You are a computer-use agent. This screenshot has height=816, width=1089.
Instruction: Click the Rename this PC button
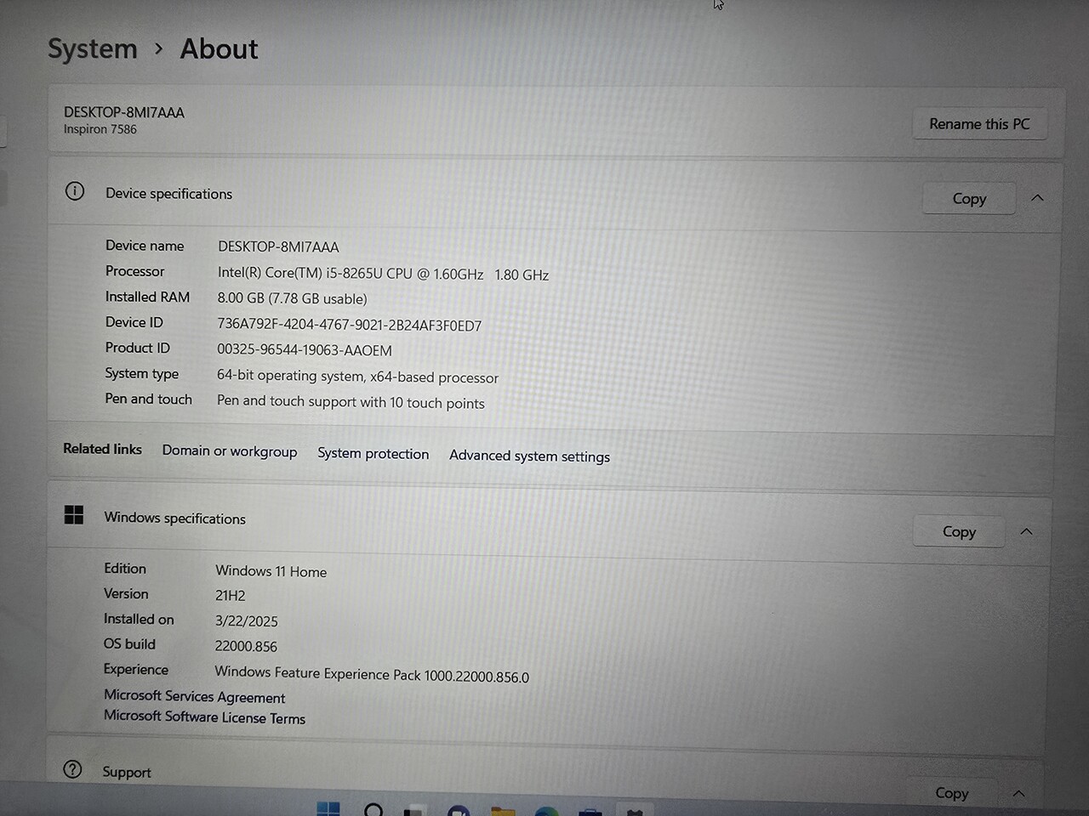979,124
